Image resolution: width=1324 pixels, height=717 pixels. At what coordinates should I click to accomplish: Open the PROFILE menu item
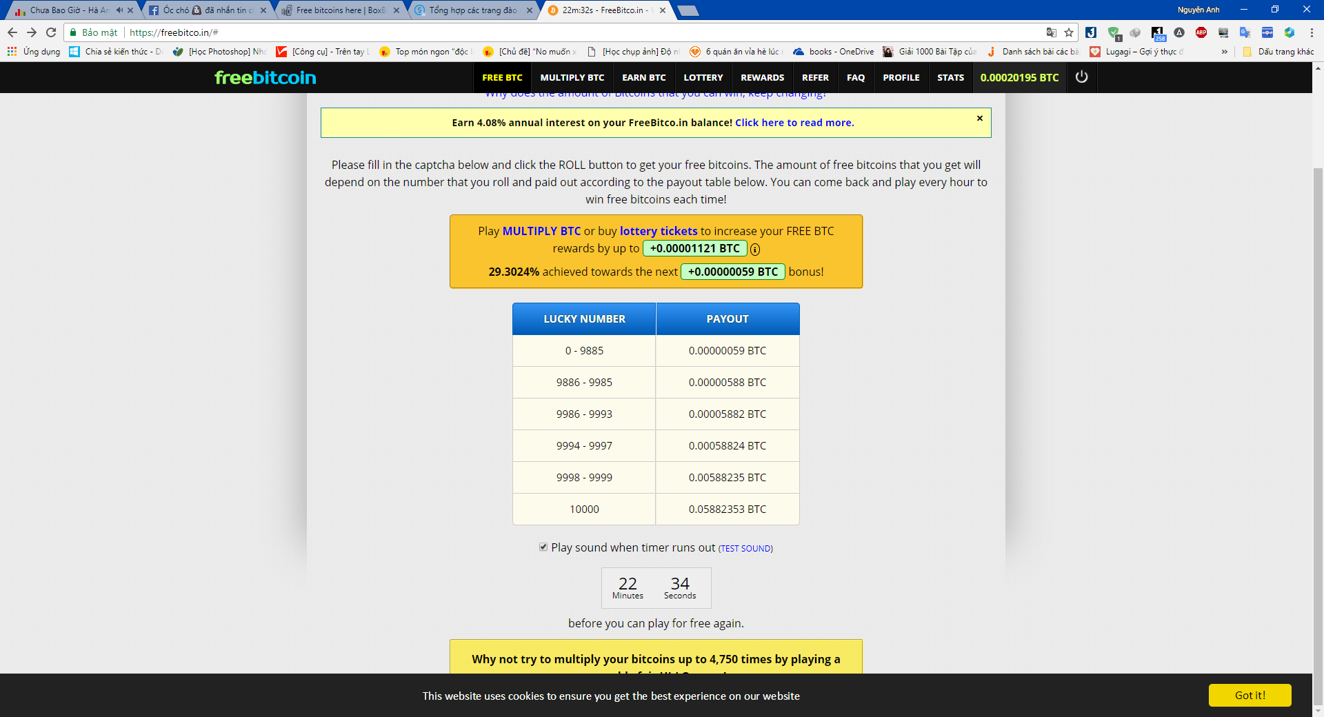(x=901, y=77)
